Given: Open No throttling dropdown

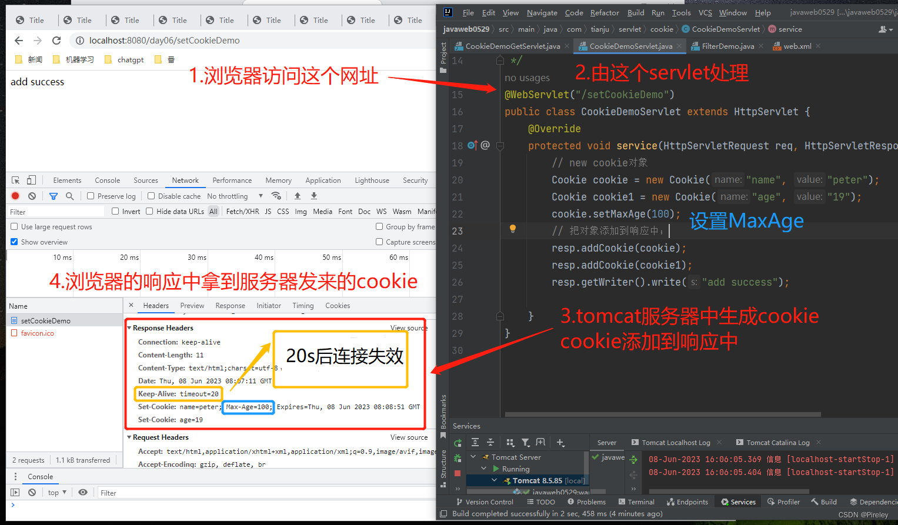Looking at the screenshot, I should coord(235,196).
